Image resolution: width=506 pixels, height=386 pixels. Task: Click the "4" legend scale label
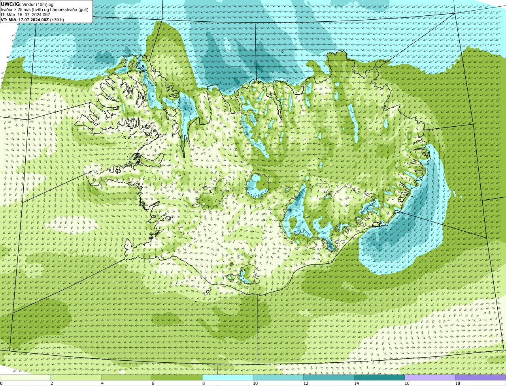click(x=102, y=383)
